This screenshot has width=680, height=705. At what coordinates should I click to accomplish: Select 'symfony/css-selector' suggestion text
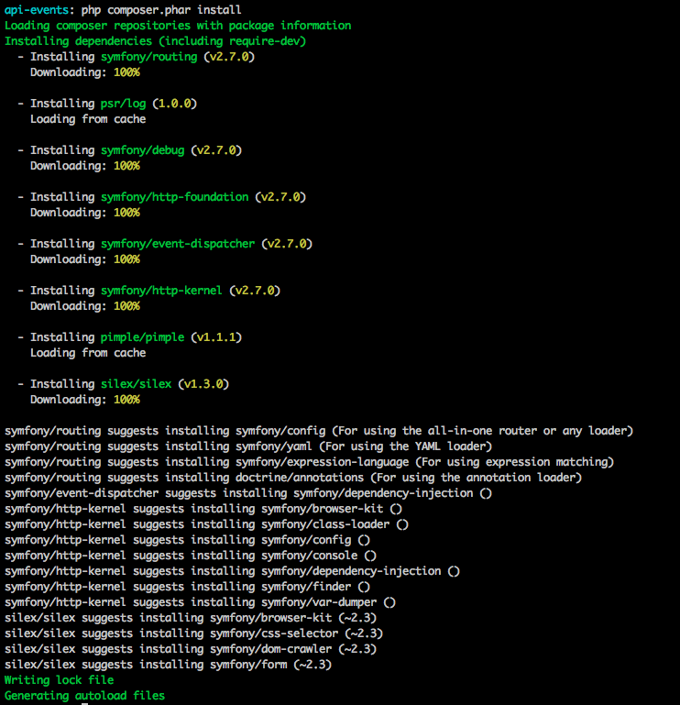pos(274,633)
